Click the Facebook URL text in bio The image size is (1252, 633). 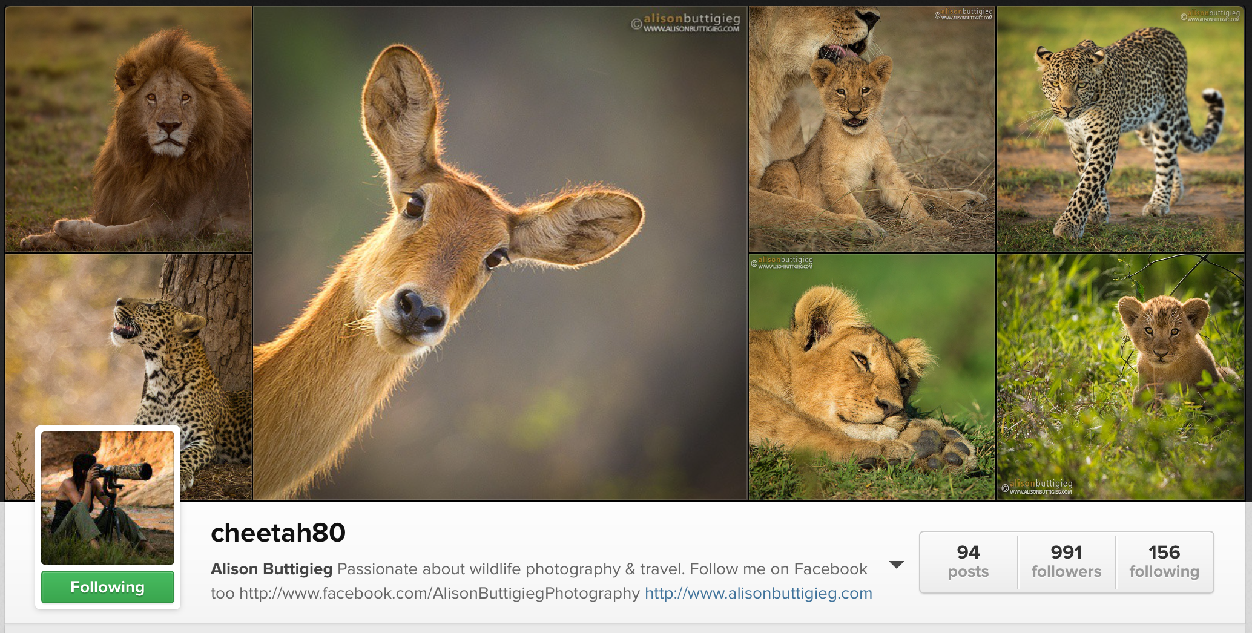[x=439, y=593]
